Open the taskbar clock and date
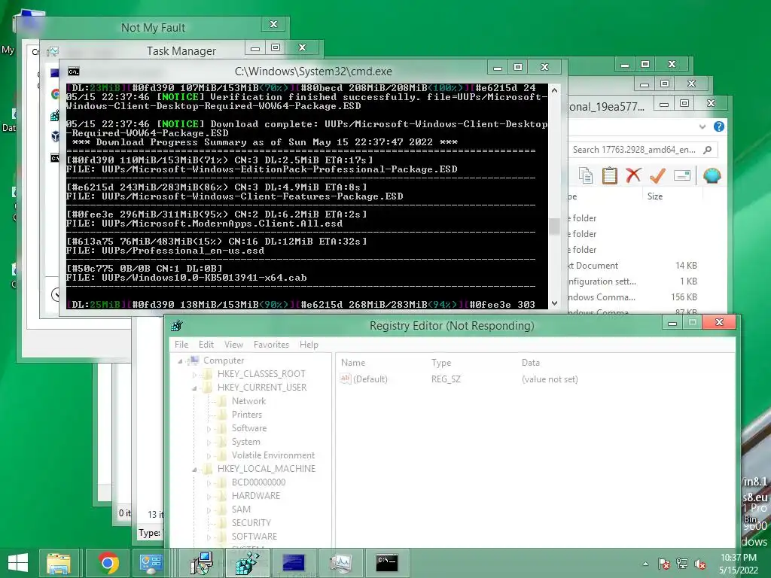 739,564
